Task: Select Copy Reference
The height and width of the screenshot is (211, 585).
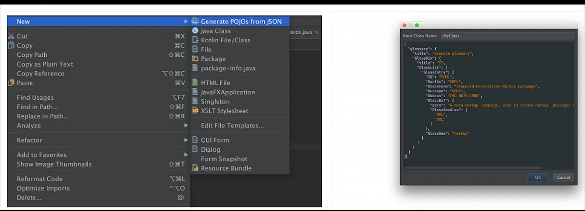Action: (98, 73)
